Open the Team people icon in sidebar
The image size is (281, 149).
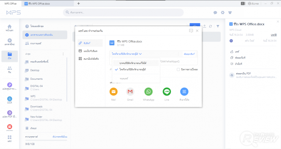(10, 68)
